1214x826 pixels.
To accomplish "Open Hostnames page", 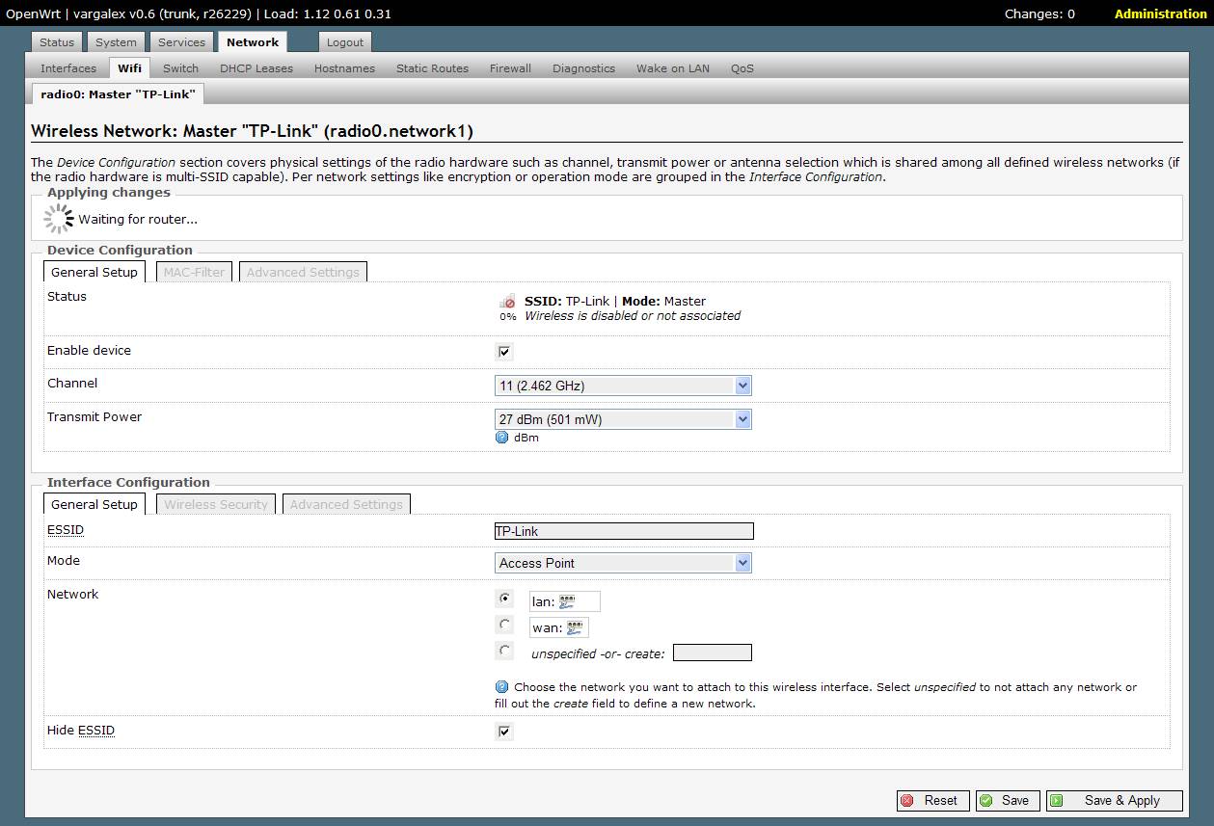I will coord(344,68).
